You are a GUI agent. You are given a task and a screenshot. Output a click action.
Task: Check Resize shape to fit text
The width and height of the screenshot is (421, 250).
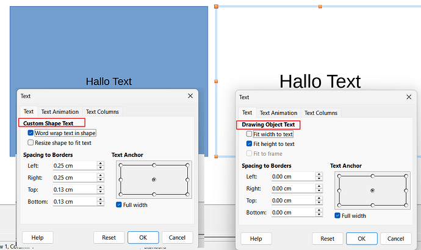pos(31,143)
